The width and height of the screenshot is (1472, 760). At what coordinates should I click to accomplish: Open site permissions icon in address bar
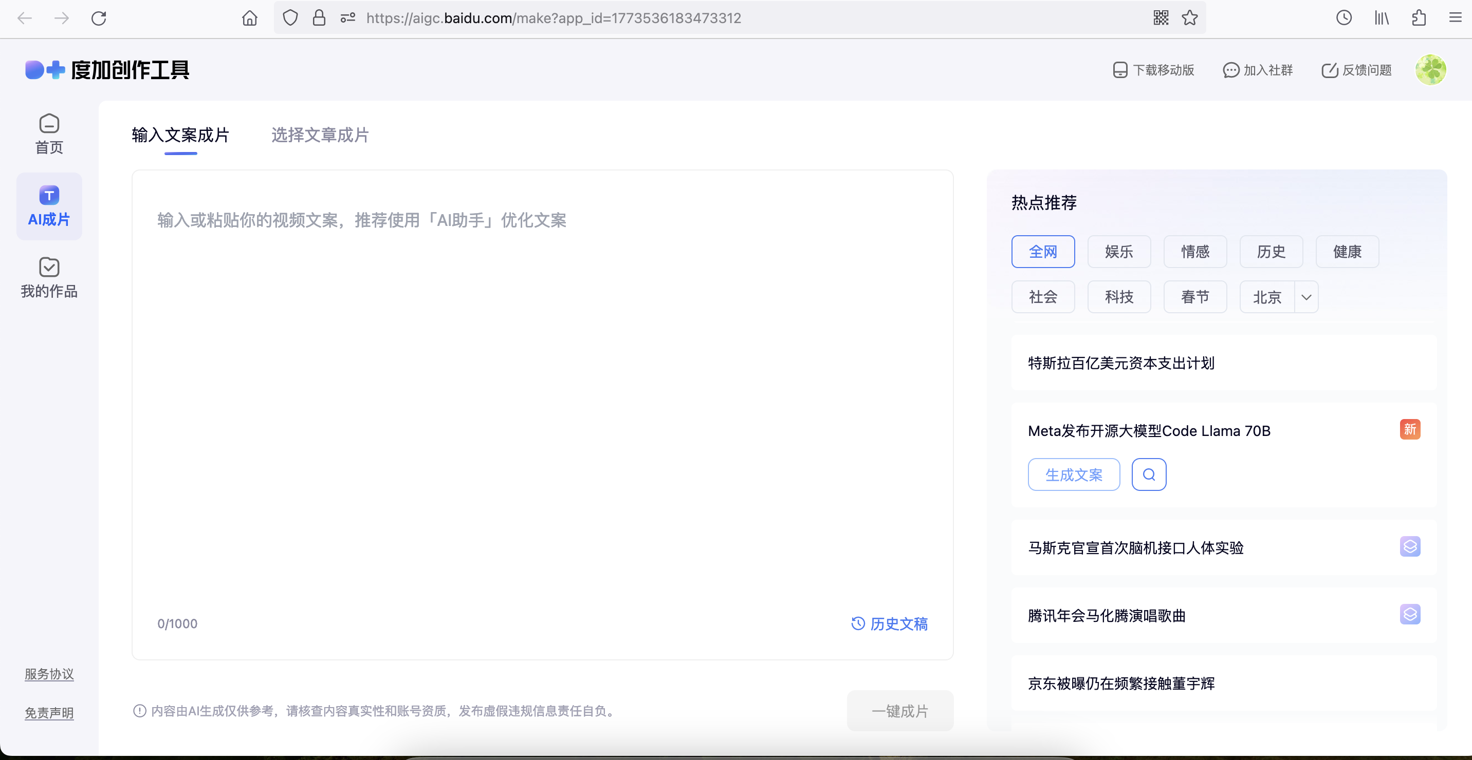point(348,18)
